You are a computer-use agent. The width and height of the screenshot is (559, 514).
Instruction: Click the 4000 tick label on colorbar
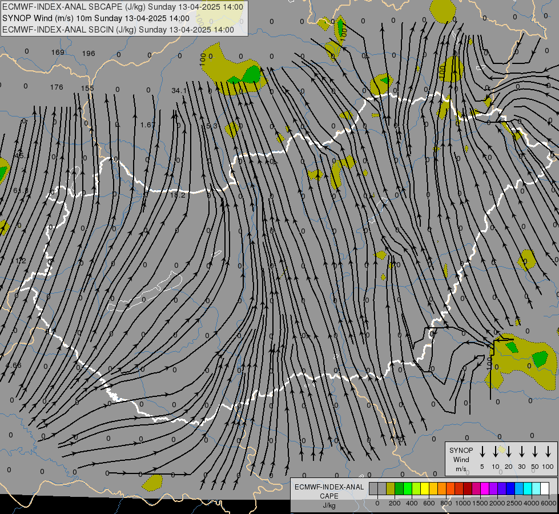pyautogui.click(x=532, y=503)
